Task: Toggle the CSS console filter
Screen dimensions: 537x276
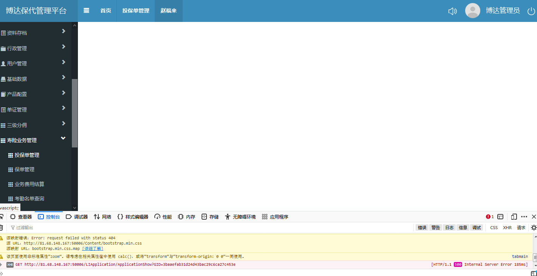Action: (494, 228)
